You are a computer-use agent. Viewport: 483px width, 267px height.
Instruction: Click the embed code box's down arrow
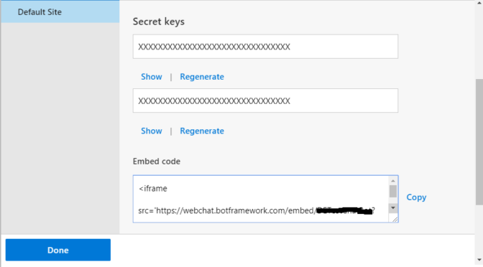pyautogui.click(x=392, y=208)
